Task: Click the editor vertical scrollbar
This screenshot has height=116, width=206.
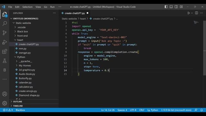Action: (x=204, y=48)
